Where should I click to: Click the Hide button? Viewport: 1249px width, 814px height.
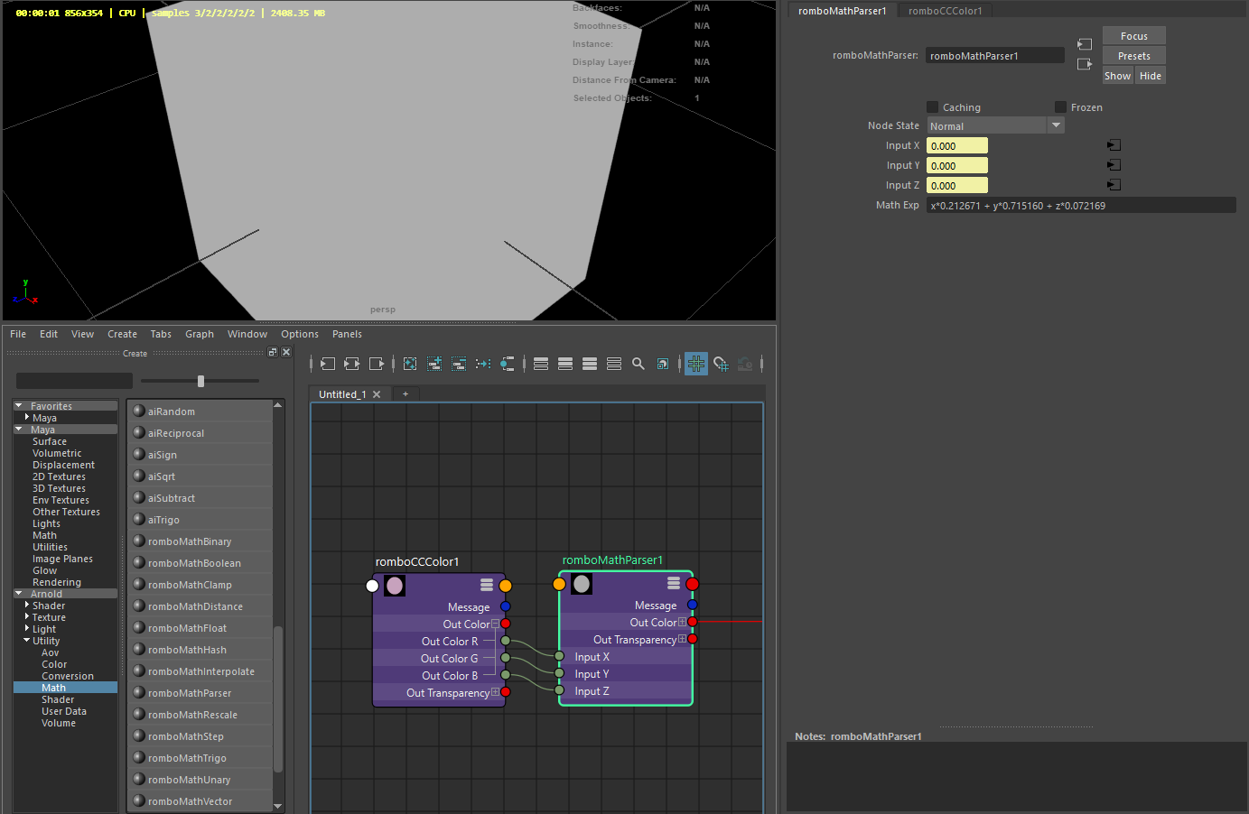point(1151,76)
